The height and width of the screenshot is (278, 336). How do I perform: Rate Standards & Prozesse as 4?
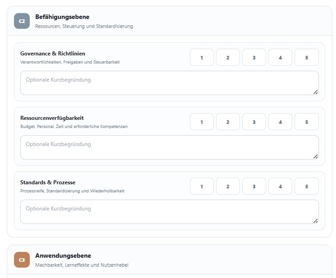pos(280,186)
